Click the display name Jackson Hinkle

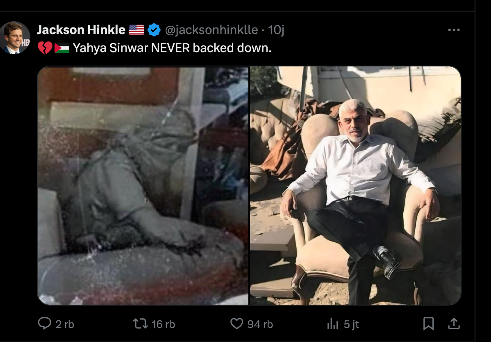click(x=81, y=30)
